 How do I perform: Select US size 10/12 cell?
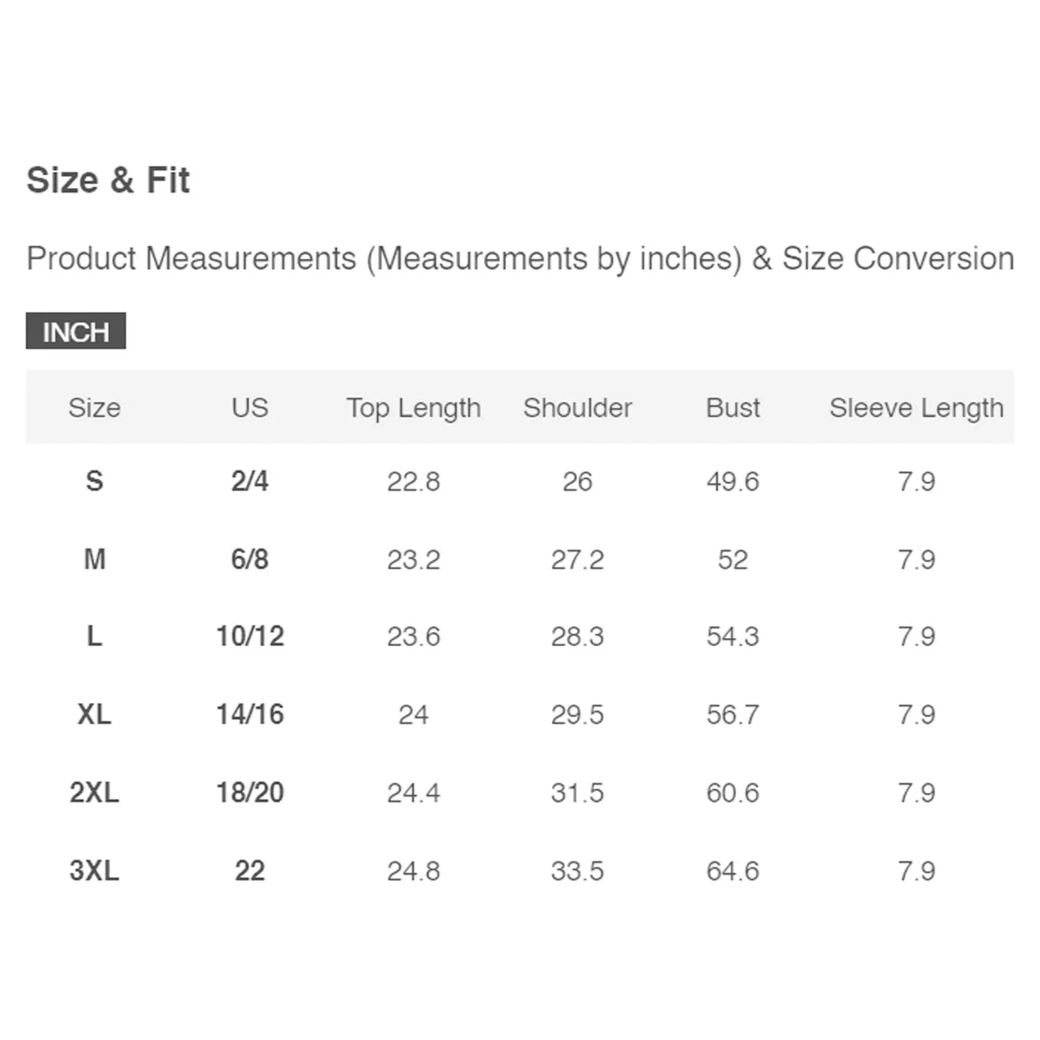(250, 636)
